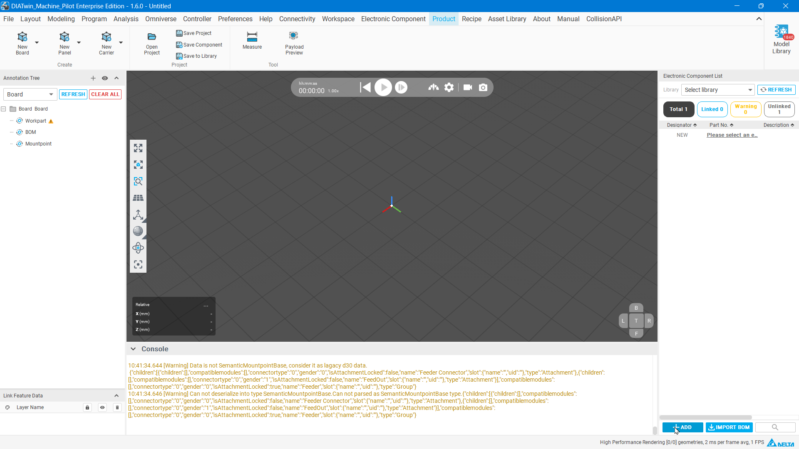Click the speedometer simulation speed icon

click(434, 87)
